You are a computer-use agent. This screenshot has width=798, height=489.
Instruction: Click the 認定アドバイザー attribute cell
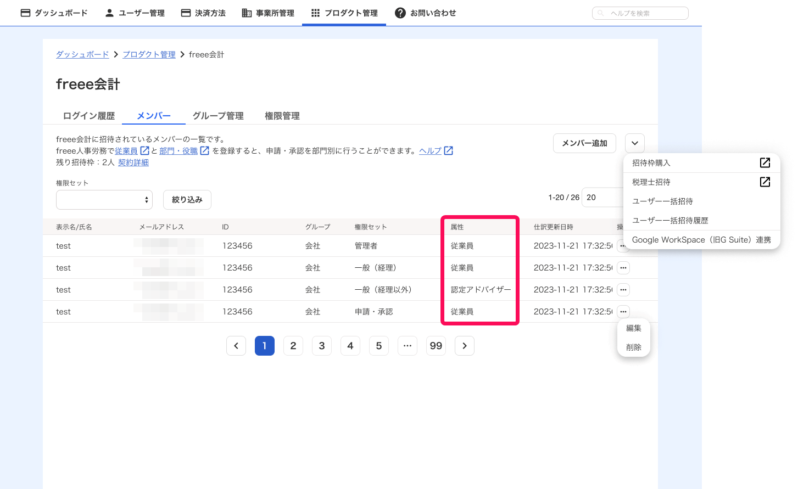click(481, 290)
